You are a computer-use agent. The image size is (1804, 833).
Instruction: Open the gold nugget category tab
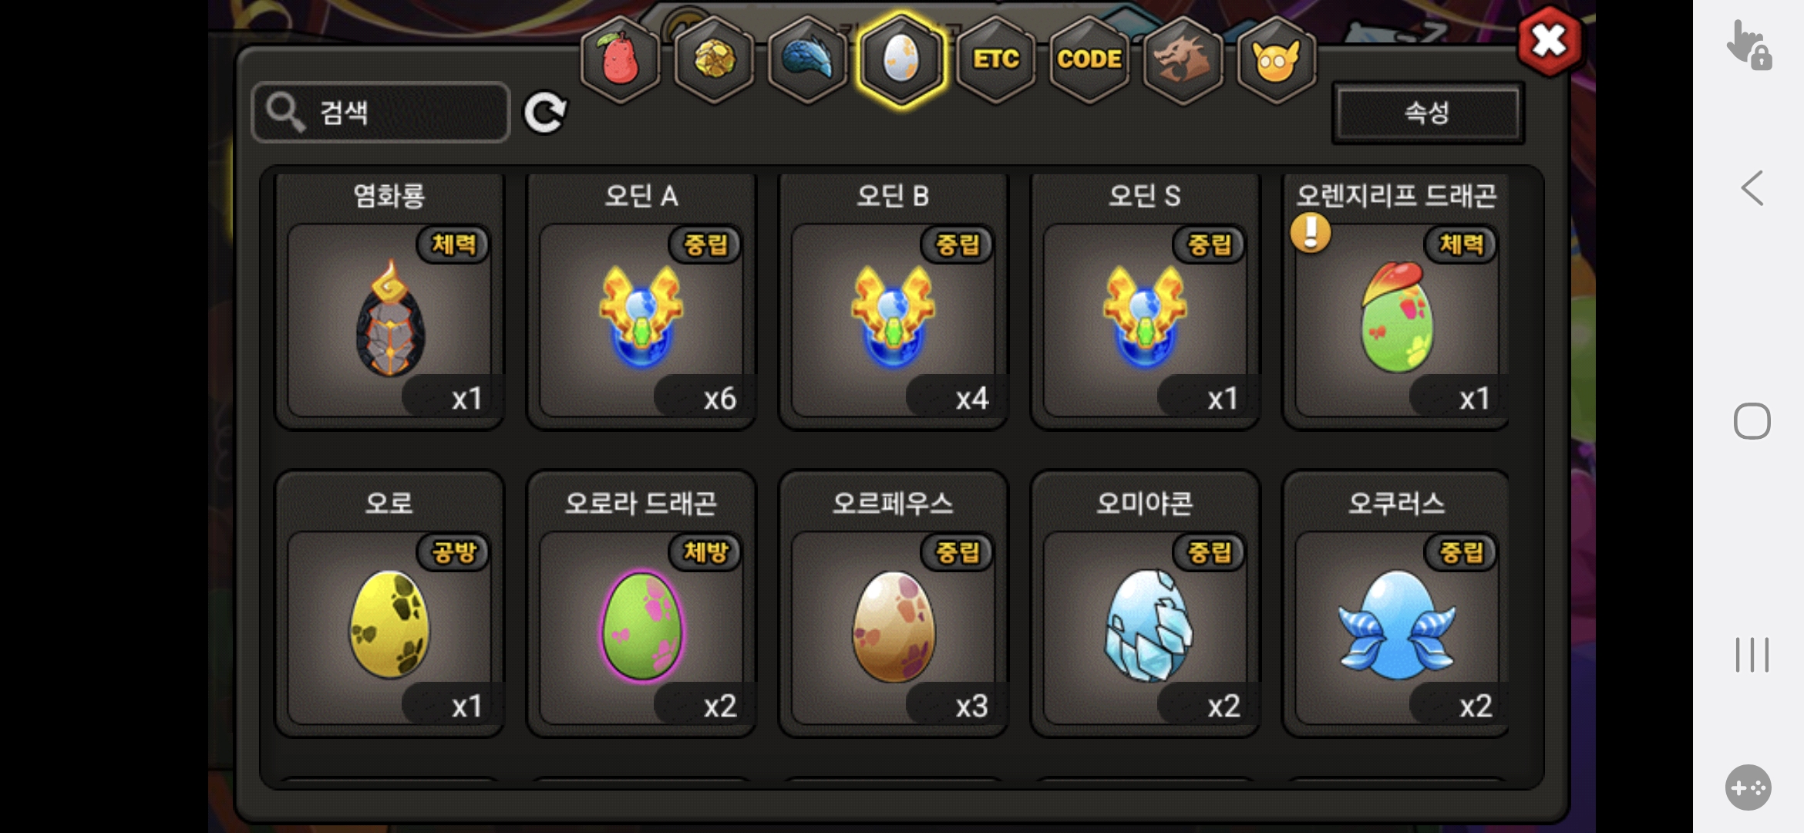point(715,59)
